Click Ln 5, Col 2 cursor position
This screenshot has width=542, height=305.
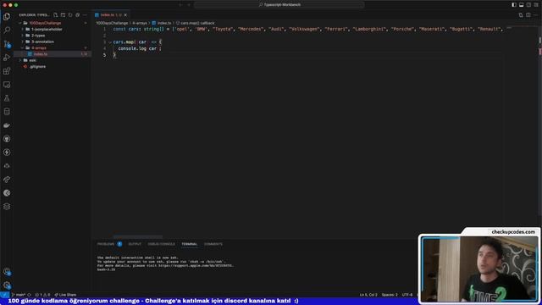[x=368, y=295]
